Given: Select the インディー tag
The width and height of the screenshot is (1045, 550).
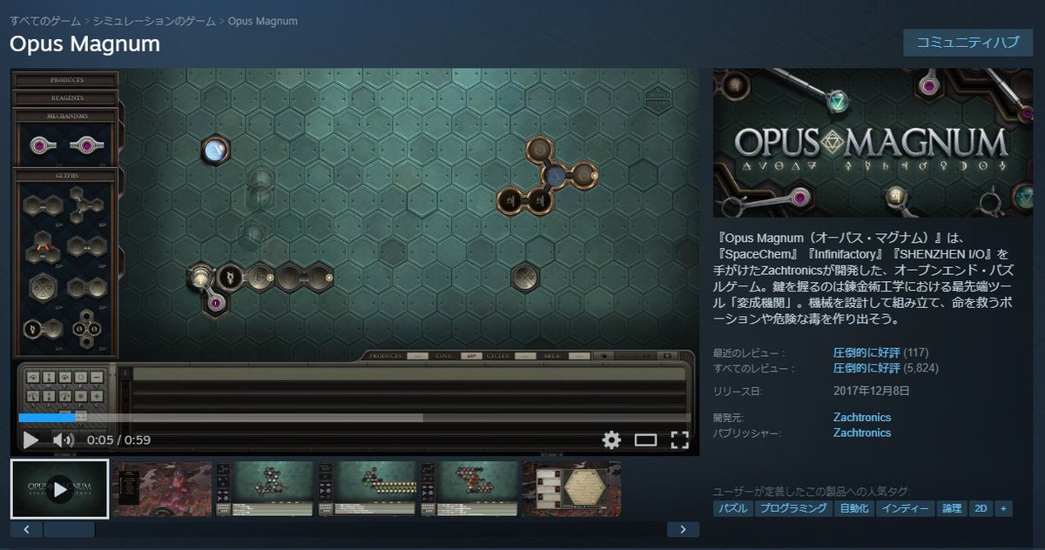Looking at the screenshot, I should pyautogui.click(x=905, y=508).
